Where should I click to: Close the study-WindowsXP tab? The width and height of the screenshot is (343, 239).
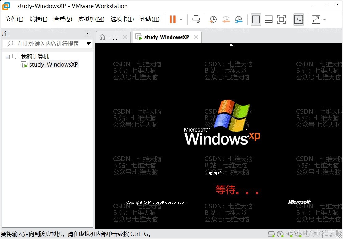tap(196, 37)
